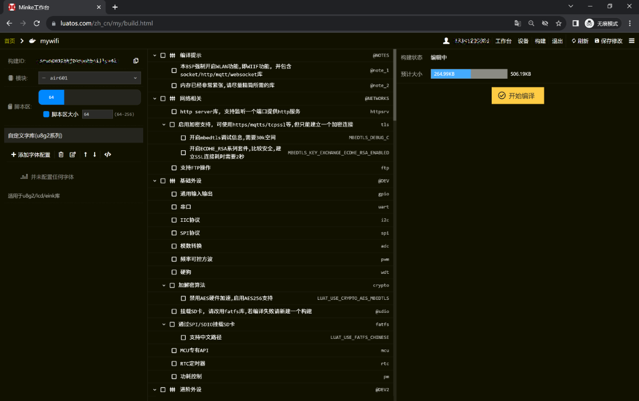This screenshot has width=639, height=401.
Task: Bookmark this page with the star icon
Action: pos(559,23)
